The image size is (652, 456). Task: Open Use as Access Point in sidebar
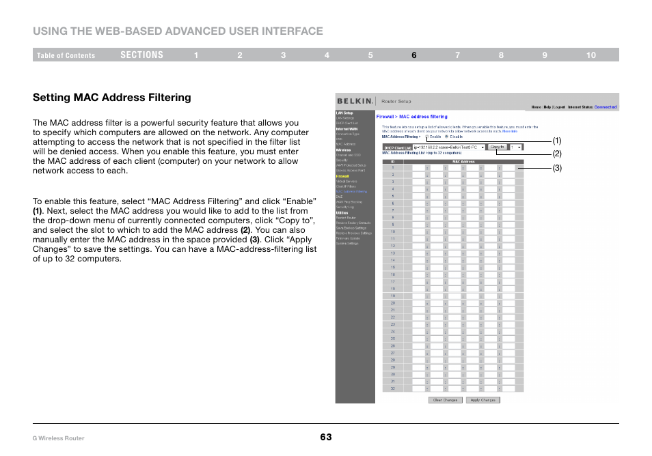[x=351, y=170]
